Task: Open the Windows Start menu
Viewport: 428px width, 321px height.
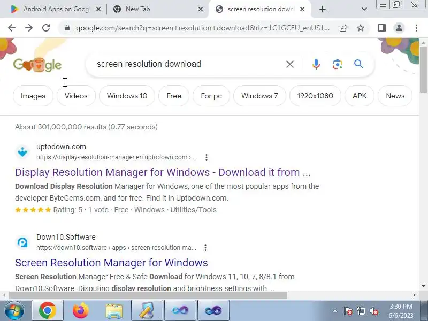Action: point(14,310)
